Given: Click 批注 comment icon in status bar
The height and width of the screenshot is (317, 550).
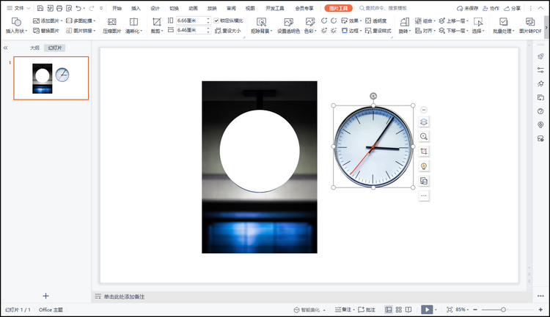Looking at the screenshot, I should 366,310.
